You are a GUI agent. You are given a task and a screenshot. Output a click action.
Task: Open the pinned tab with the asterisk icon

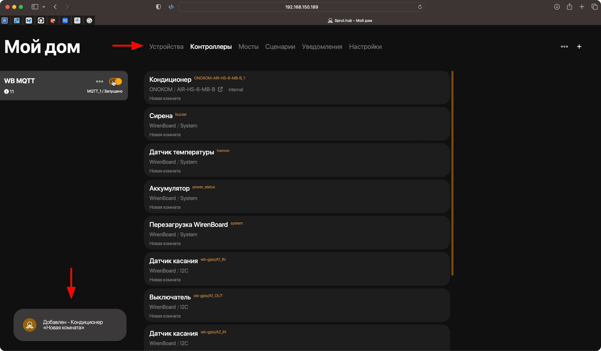tap(17, 21)
